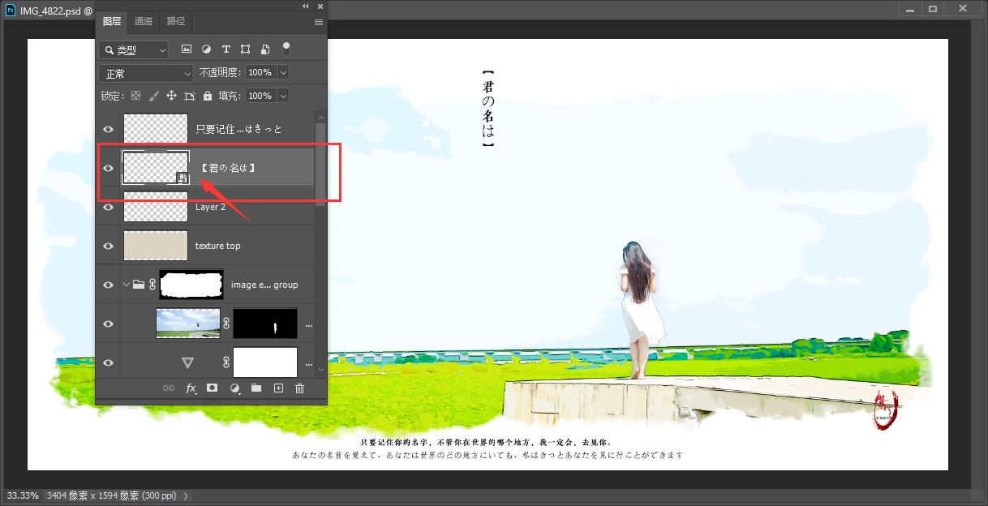Create new fill or adjustment layer

click(235, 388)
